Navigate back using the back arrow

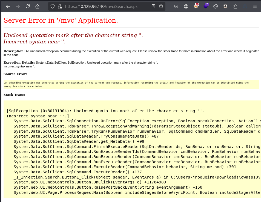pos(7,6)
